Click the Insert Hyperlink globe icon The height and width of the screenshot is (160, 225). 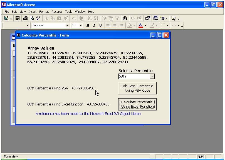82,18
